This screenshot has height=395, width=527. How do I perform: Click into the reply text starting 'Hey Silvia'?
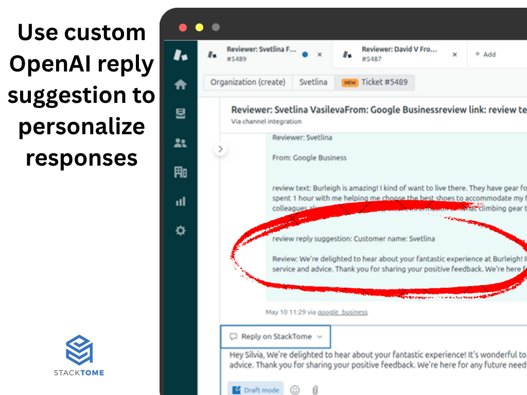(x=378, y=360)
